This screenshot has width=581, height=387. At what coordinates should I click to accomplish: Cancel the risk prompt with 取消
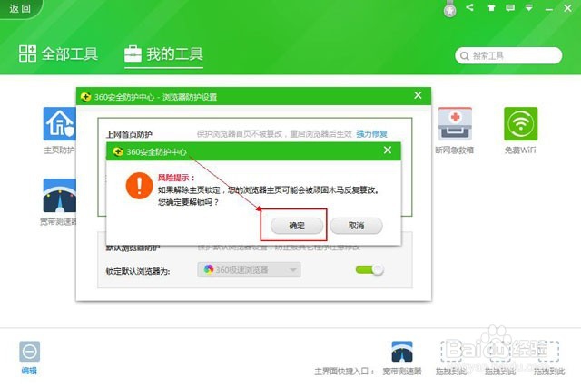point(356,226)
